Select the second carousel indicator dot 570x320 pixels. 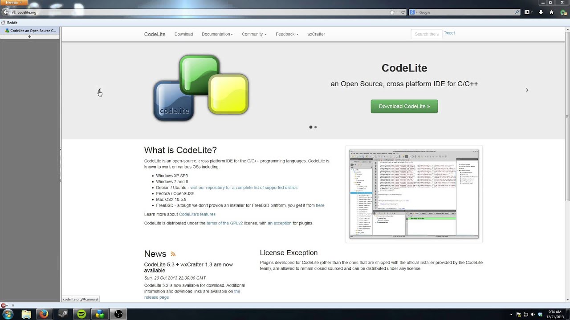316,127
